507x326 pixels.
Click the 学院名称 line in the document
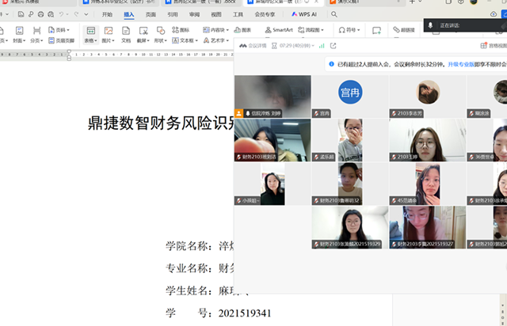(x=200, y=246)
